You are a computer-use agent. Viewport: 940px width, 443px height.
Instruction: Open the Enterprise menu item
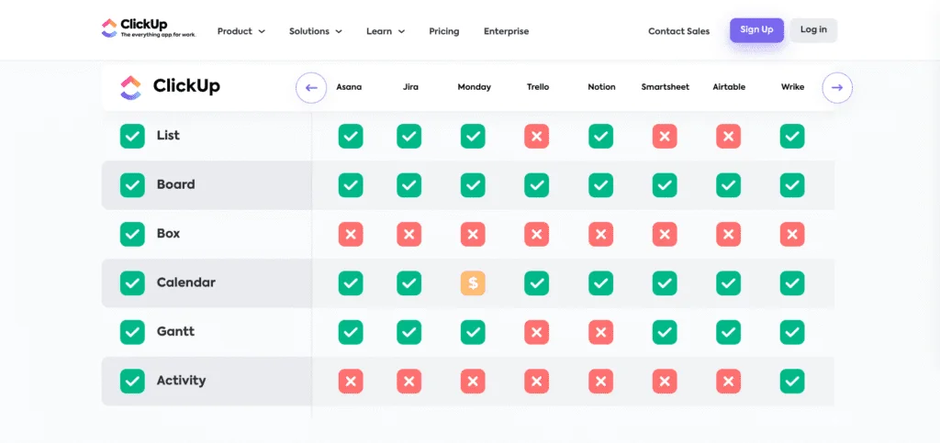point(506,31)
